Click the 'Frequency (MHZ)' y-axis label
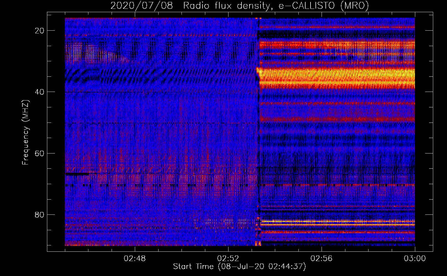The height and width of the screenshot is (276, 447). (x=25, y=132)
